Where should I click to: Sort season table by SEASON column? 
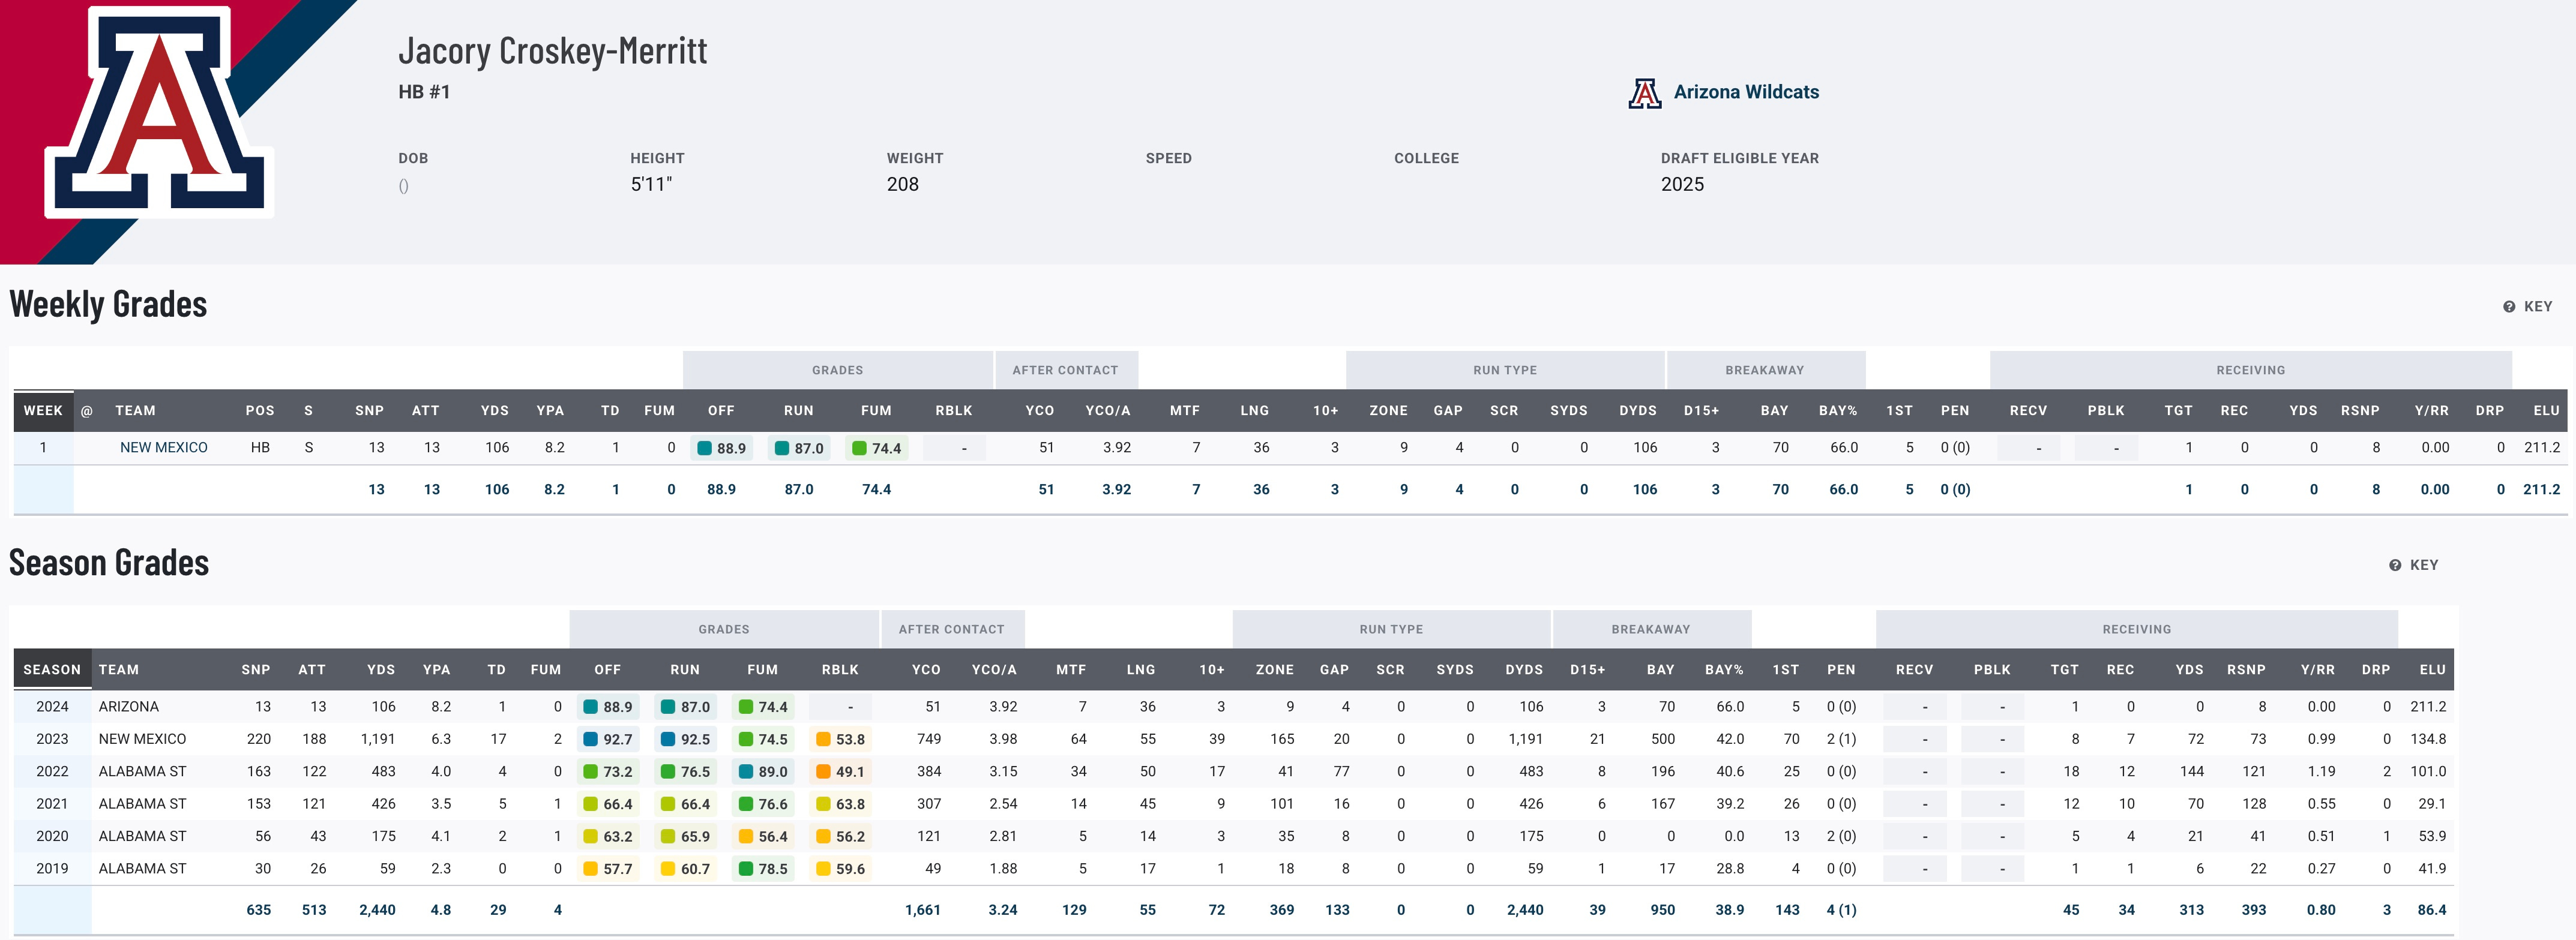click(x=52, y=670)
